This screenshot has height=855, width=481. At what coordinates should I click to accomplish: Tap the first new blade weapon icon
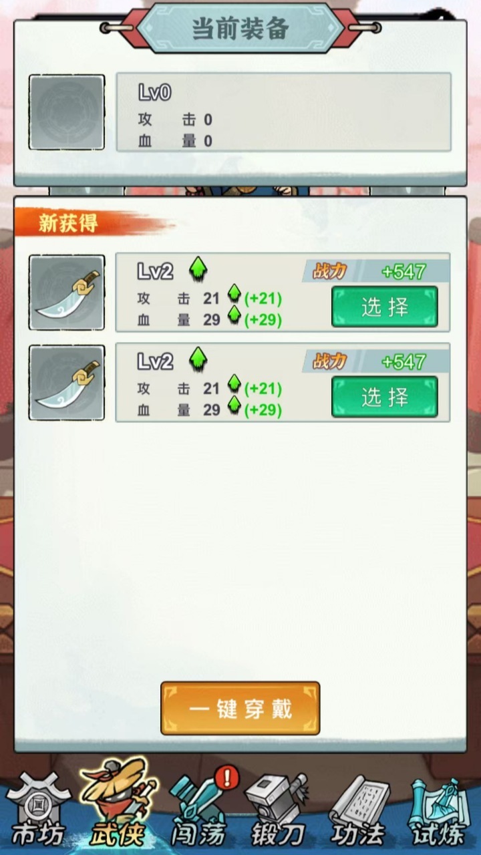coord(67,293)
